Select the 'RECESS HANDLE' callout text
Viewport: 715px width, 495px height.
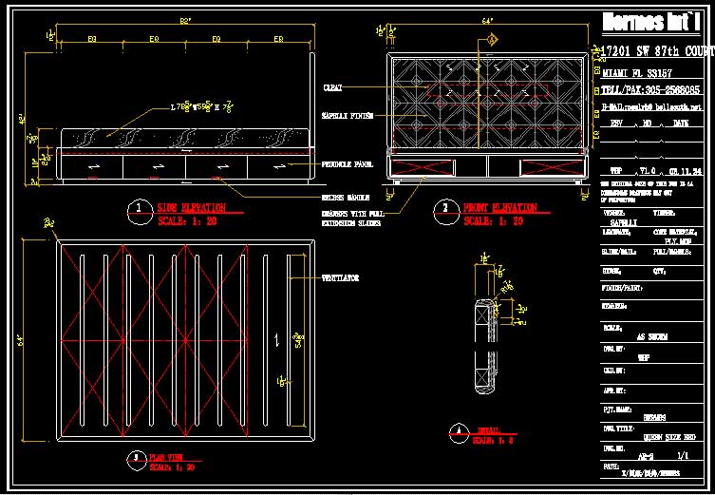[x=346, y=198]
